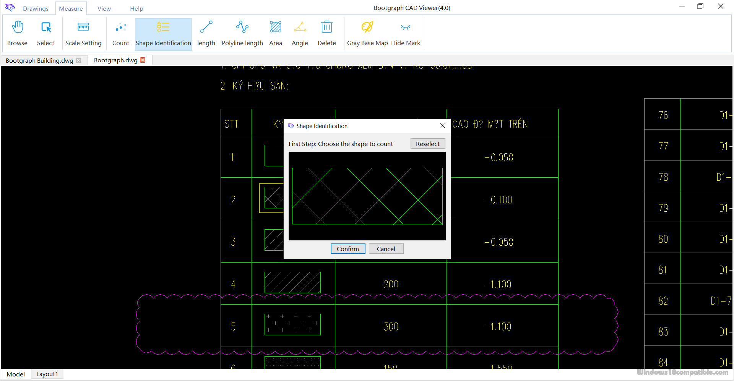734x381 pixels.
Task: Choose the Angle measurement tool
Action: pos(300,34)
